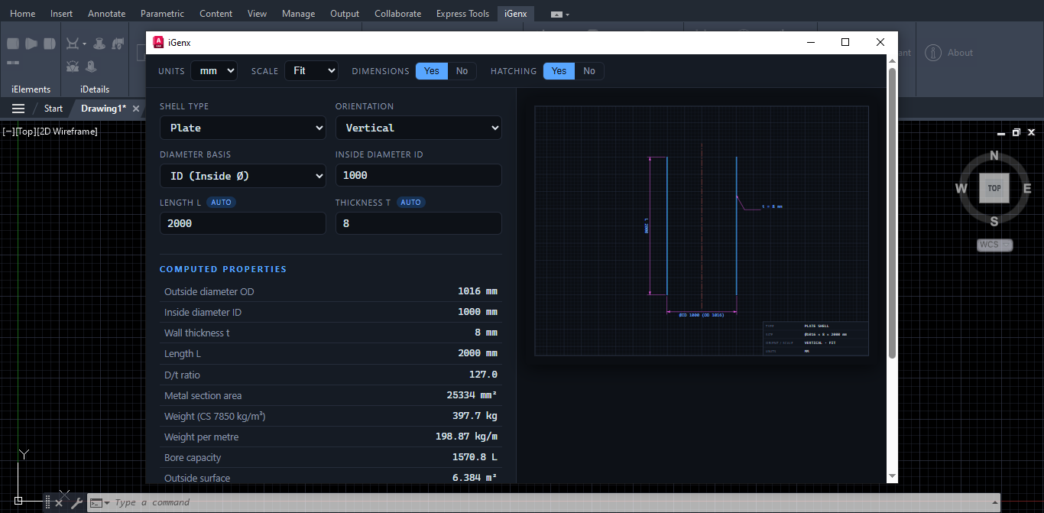Viewport: 1044px width, 513px height.
Task: Switch to the Start file tab
Action: (x=53, y=109)
